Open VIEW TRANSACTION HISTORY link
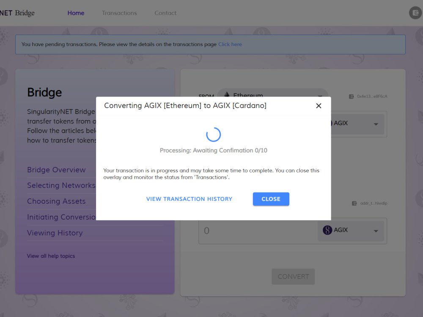Viewport: 423px width, 317px height. tap(189, 199)
